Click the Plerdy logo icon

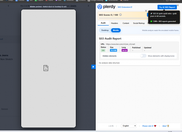100,7
